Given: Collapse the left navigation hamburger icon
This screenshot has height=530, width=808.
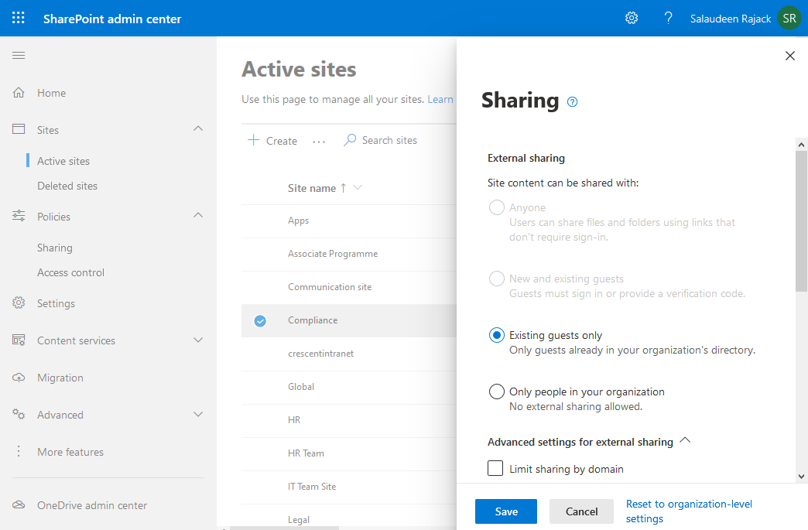Looking at the screenshot, I should (x=19, y=55).
